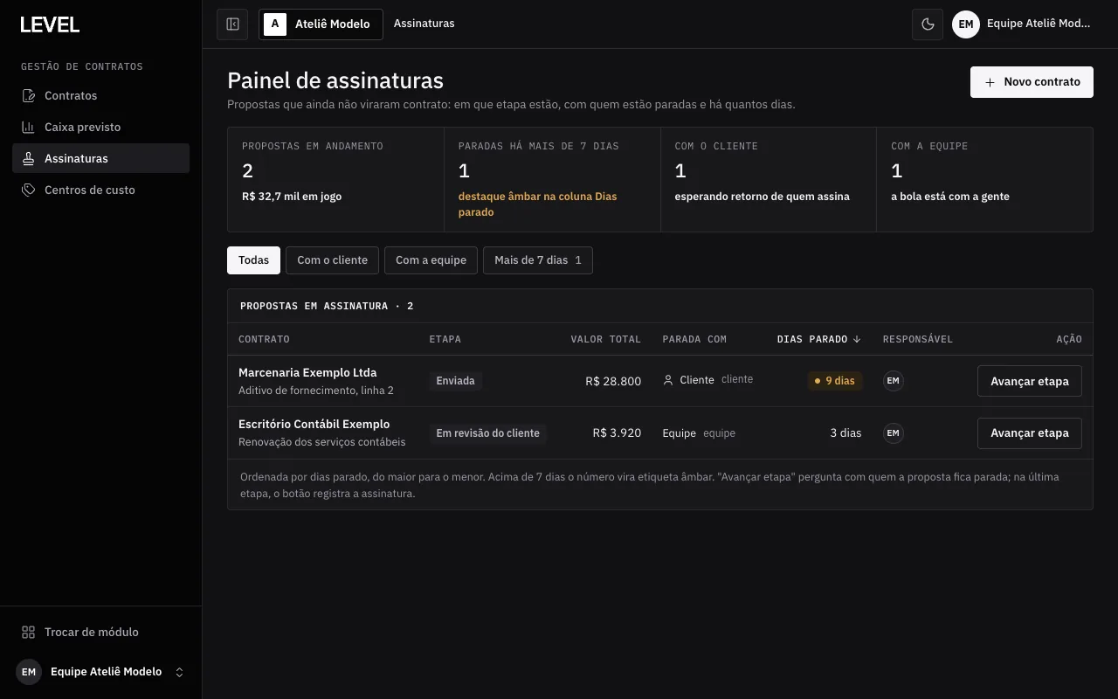Click the Em revisão do cliente badge

tap(487, 433)
